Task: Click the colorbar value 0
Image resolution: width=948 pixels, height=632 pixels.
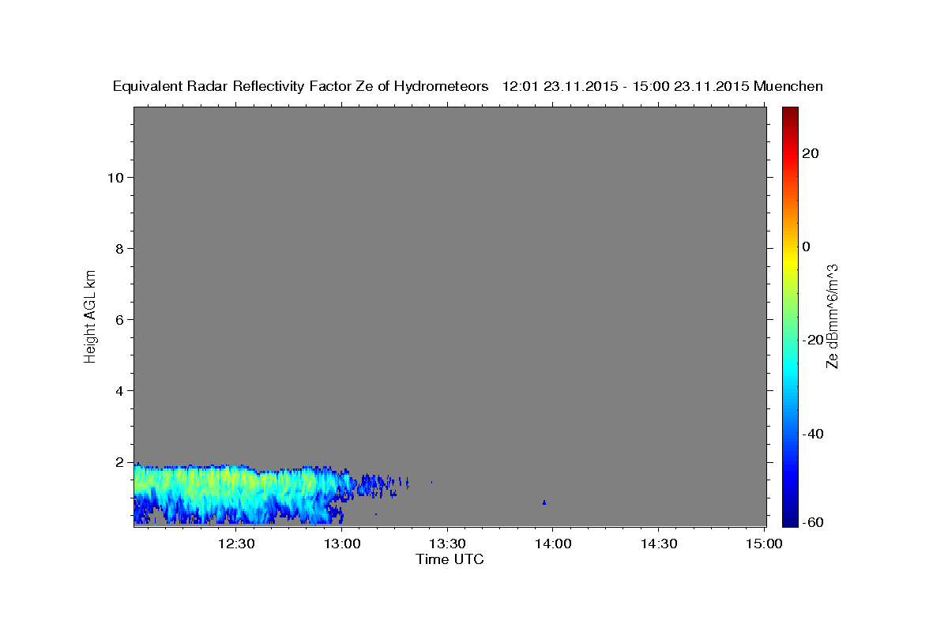Action: (806, 246)
